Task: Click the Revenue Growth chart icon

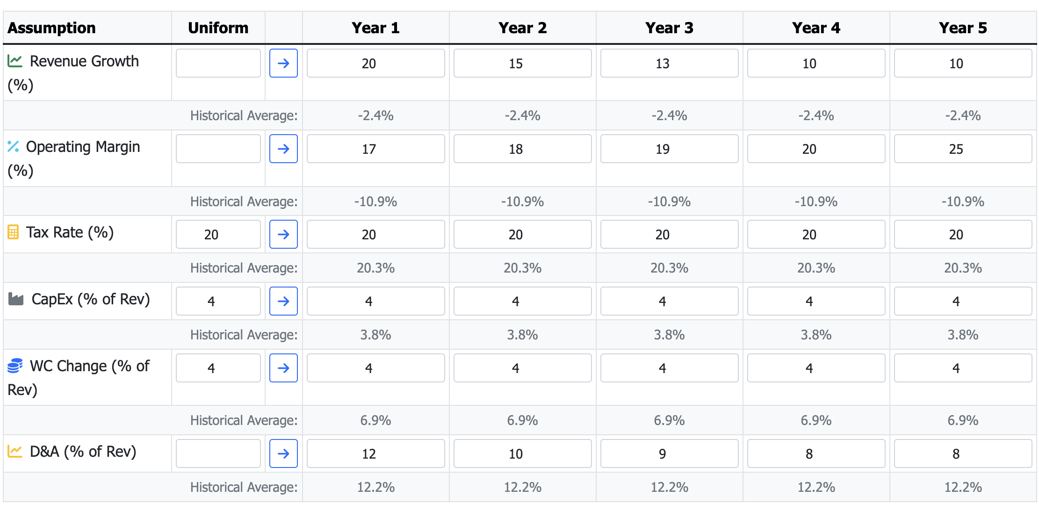Action: pyautogui.click(x=15, y=61)
